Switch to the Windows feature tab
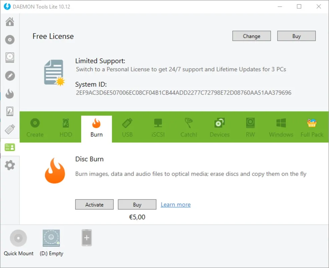This screenshot has width=329, height=268. pyautogui.click(x=281, y=127)
